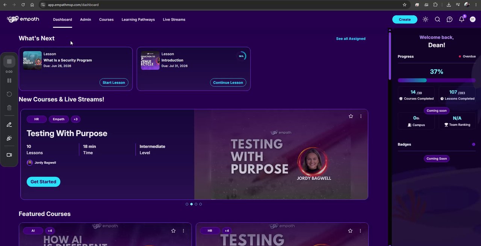
Task: Click the Campus person icon
Action: click(x=410, y=125)
